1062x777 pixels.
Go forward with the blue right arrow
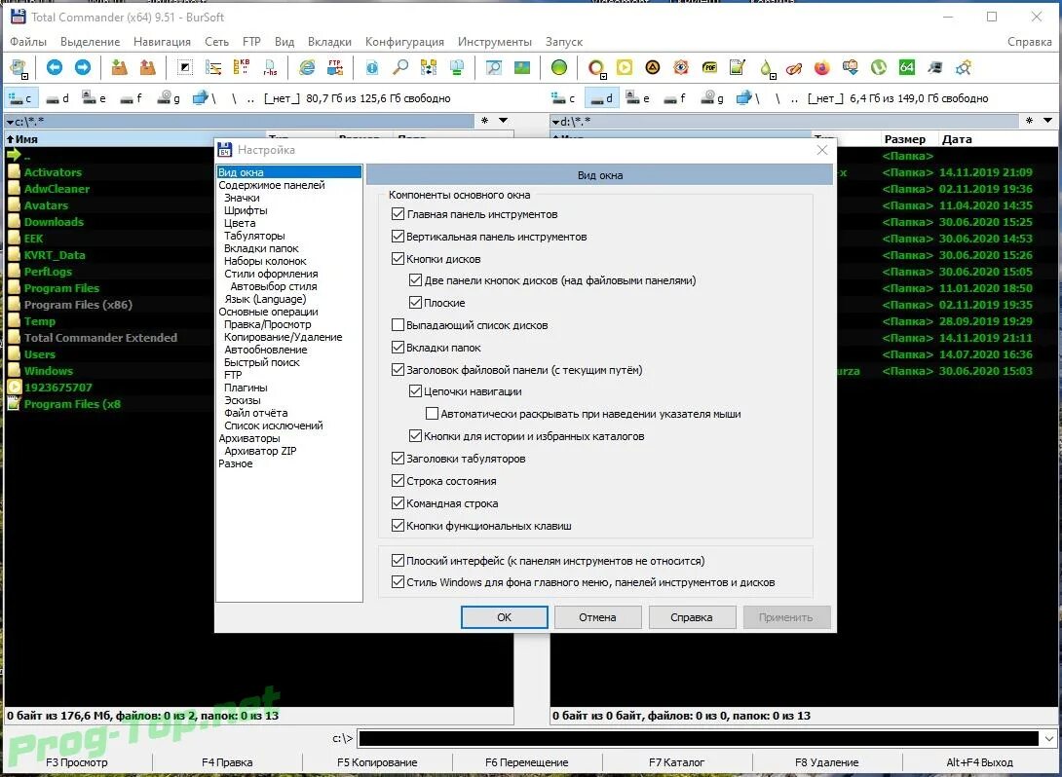tap(83, 67)
